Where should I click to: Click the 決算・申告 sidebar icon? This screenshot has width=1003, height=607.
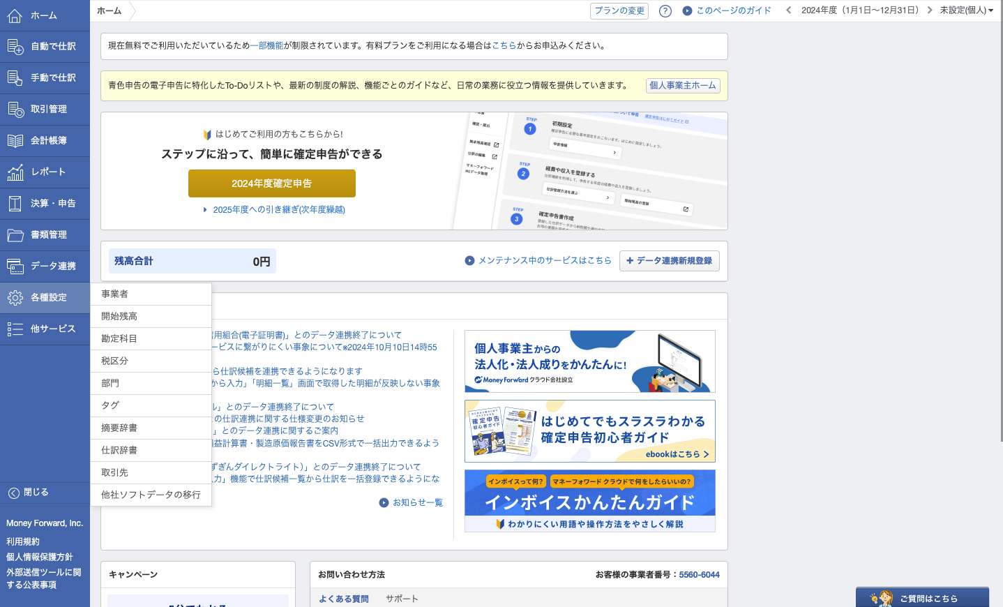[x=15, y=204]
